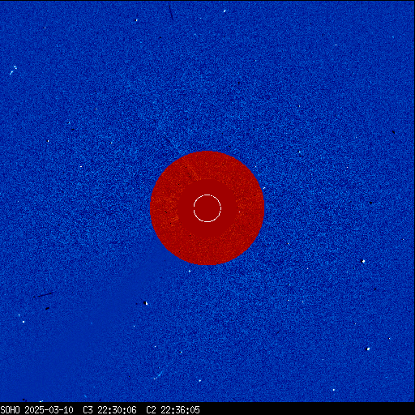This screenshot has width=415, height=415.
Task: Click the bright elongated star at top right of center
Action: tap(225, 11)
